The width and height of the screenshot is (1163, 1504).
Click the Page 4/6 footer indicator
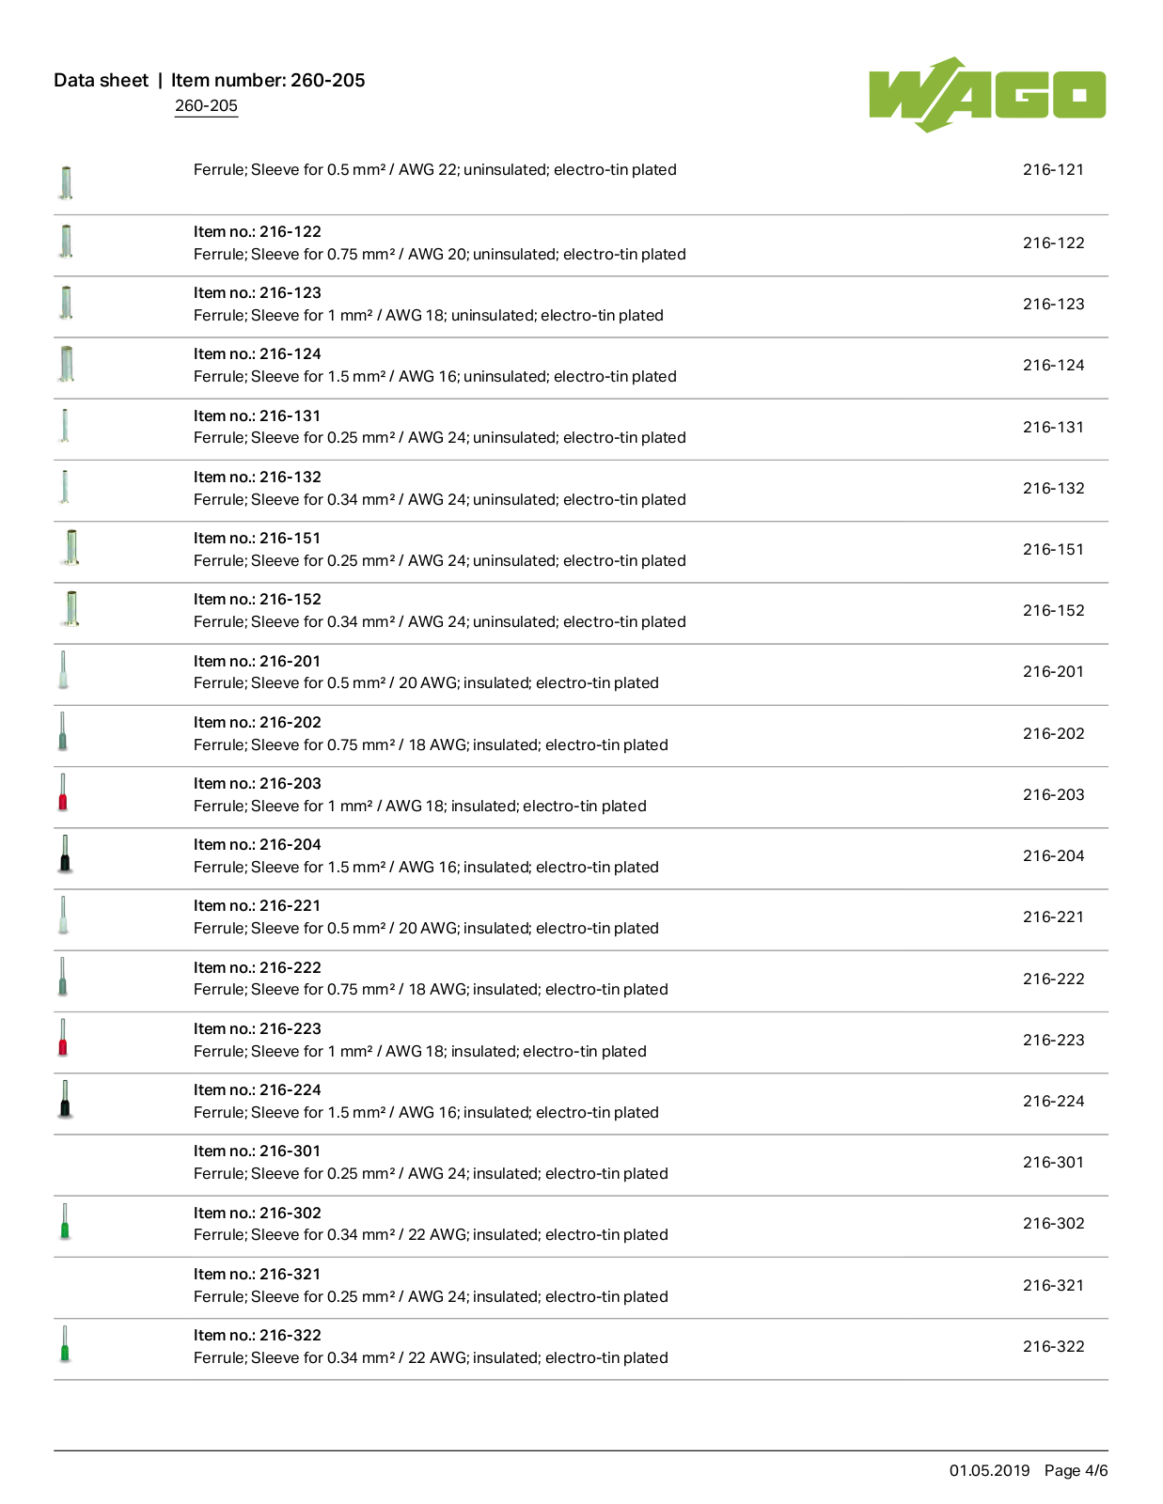click(x=1076, y=1470)
